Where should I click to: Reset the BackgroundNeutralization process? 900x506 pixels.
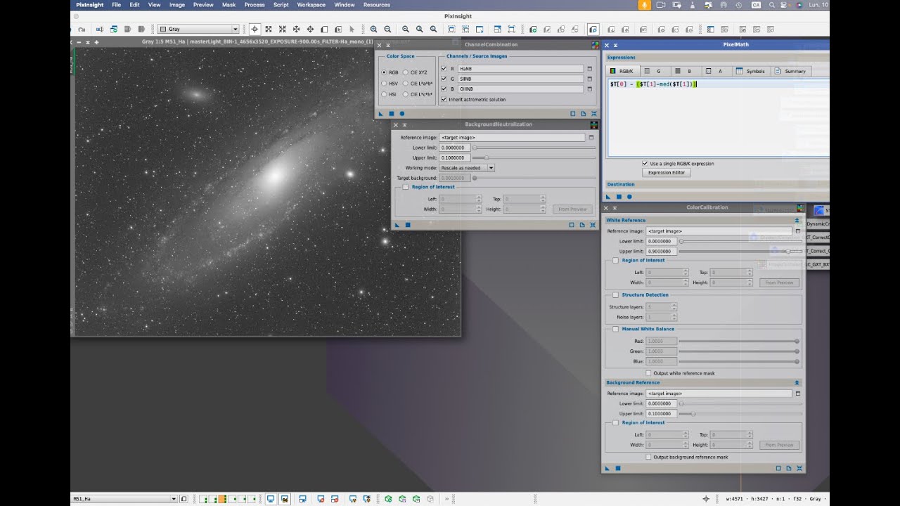click(594, 225)
